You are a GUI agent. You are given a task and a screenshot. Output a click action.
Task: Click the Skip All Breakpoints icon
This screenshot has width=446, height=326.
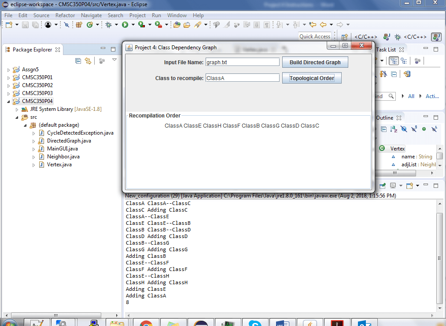point(66,25)
